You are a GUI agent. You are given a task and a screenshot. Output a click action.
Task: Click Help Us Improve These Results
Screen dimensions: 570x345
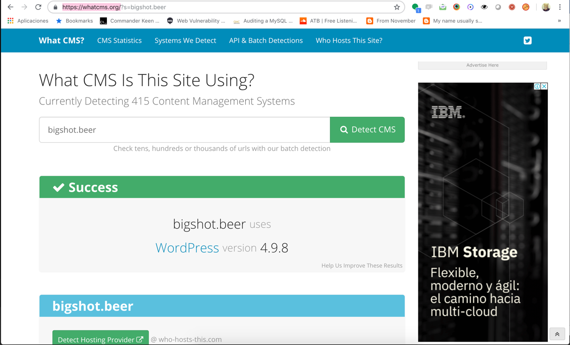[x=361, y=265]
